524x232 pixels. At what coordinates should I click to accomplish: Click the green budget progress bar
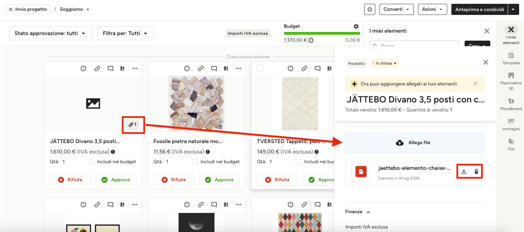[322, 33]
